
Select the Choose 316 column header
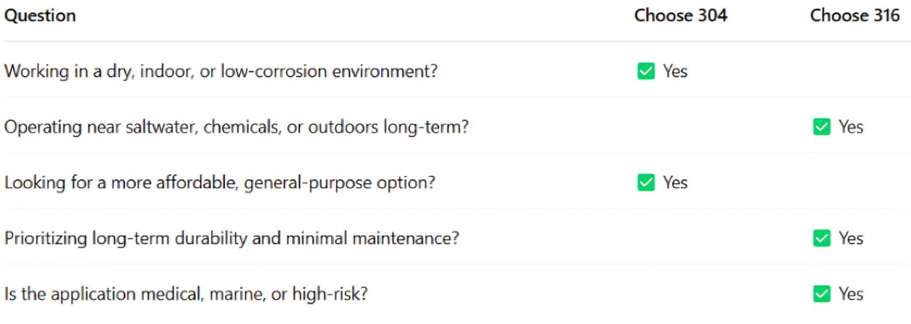coord(855,15)
